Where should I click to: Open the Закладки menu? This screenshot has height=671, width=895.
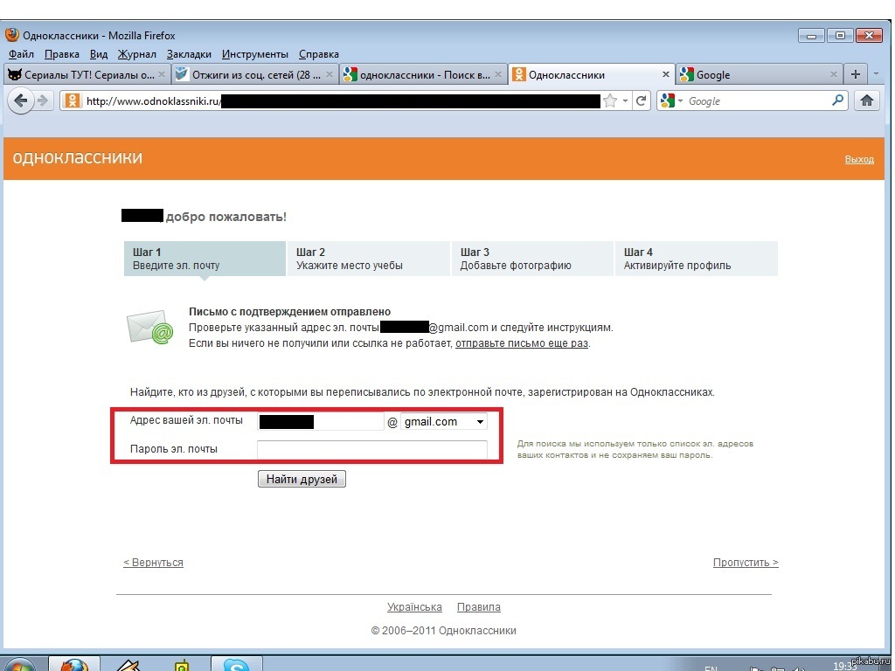click(189, 54)
